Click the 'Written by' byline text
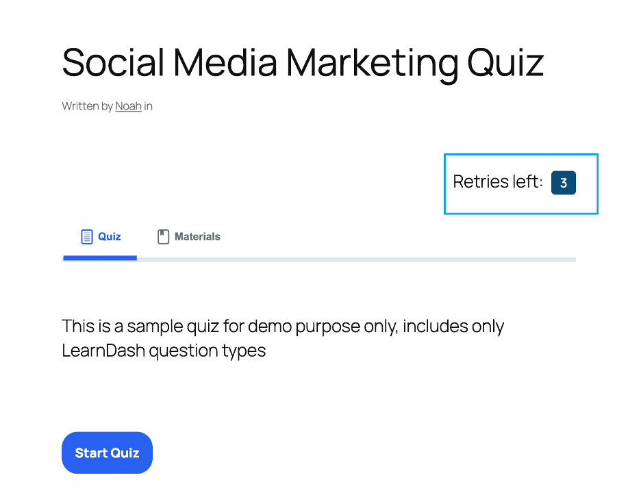The image size is (641, 497). pyautogui.click(x=88, y=106)
